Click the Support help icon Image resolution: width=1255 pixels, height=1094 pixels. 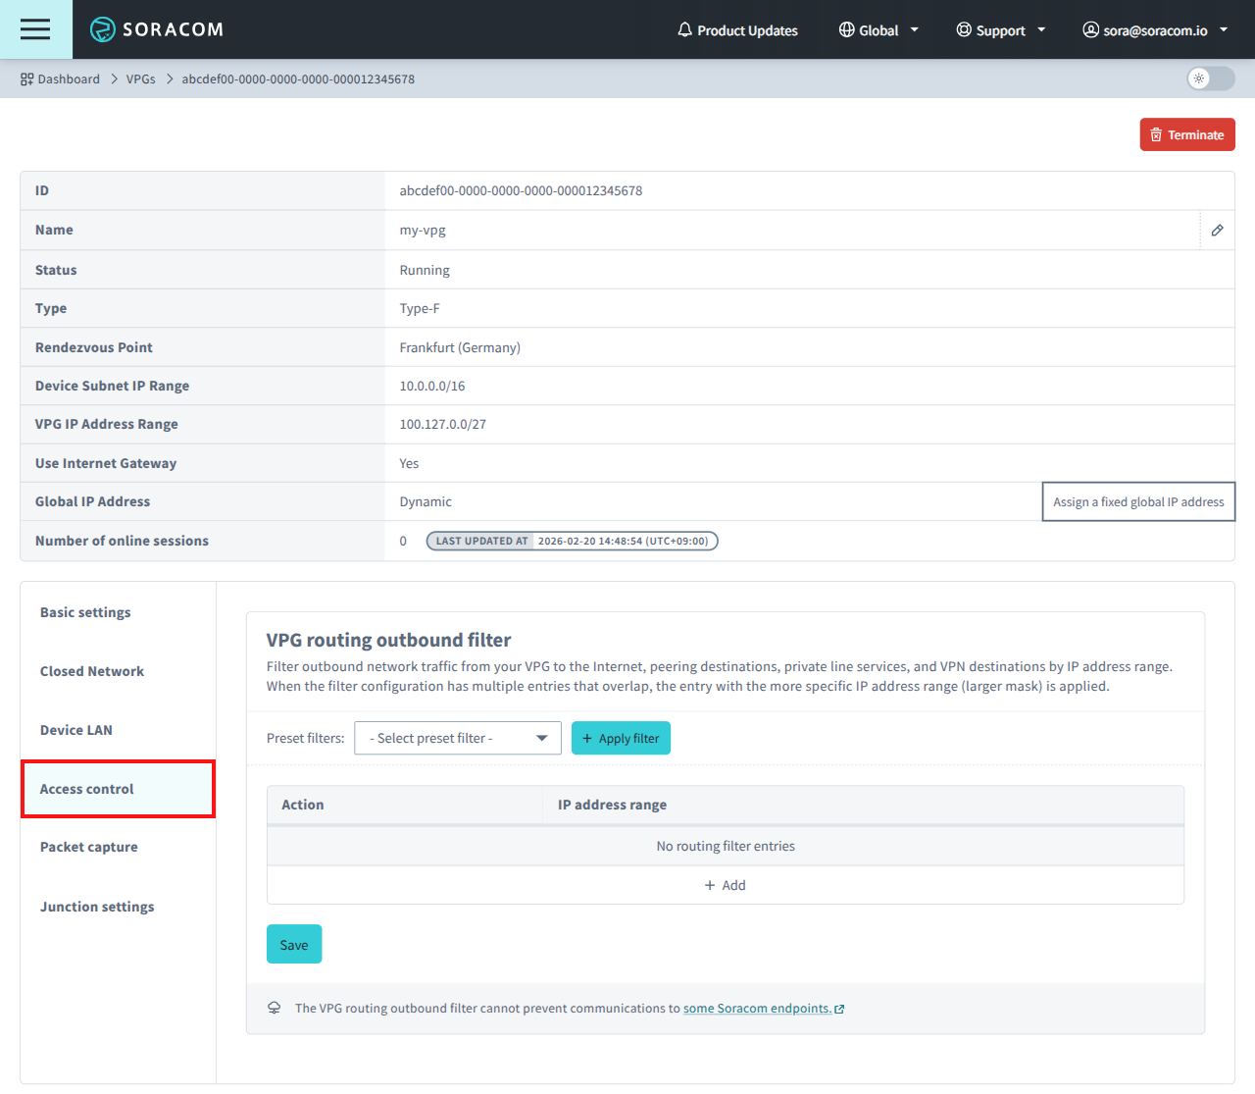click(963, 29)
